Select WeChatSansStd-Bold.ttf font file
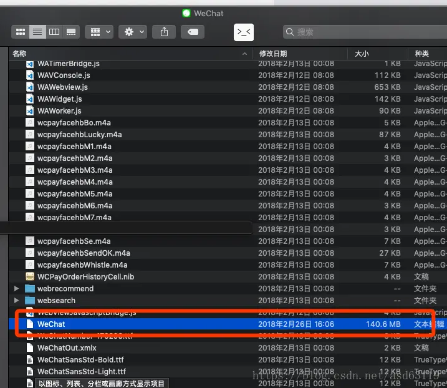Image resolution: width=447 pixels, height=388 pixels. [80, 360]
